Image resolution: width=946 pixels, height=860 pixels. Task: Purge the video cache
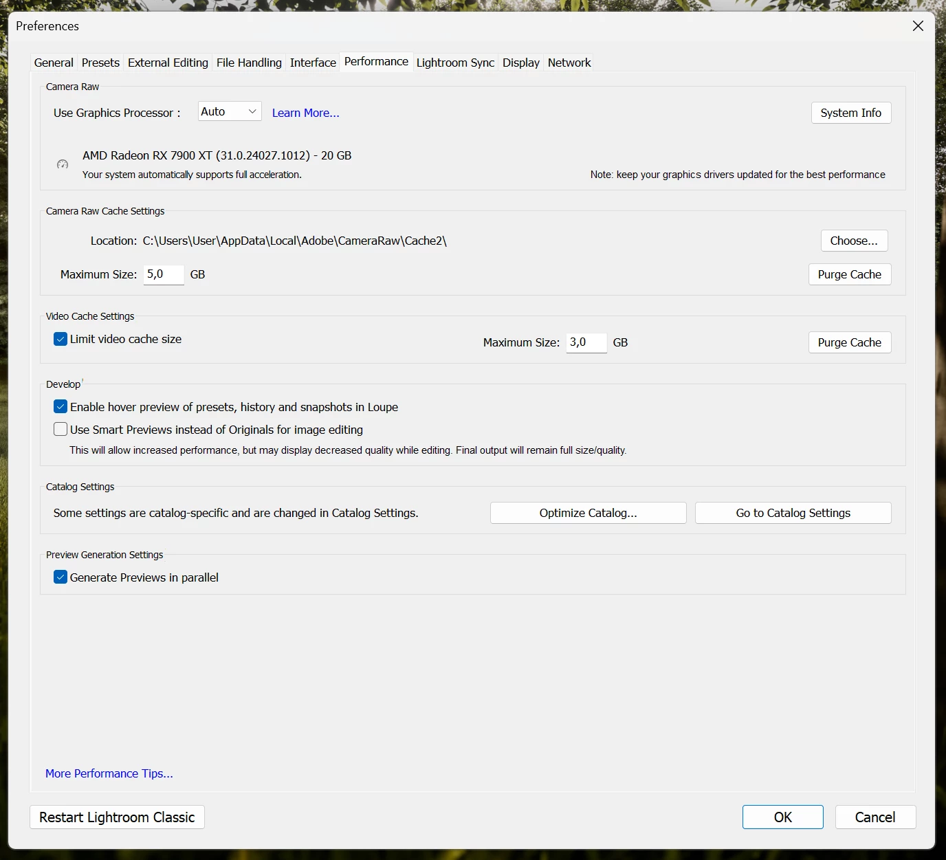[850, 342]
